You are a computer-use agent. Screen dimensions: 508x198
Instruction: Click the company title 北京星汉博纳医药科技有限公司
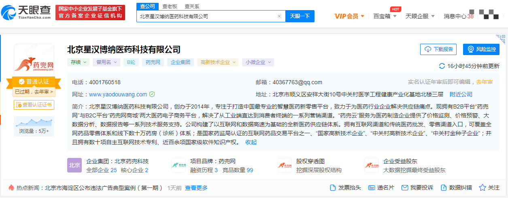click(x=124, y=49)
